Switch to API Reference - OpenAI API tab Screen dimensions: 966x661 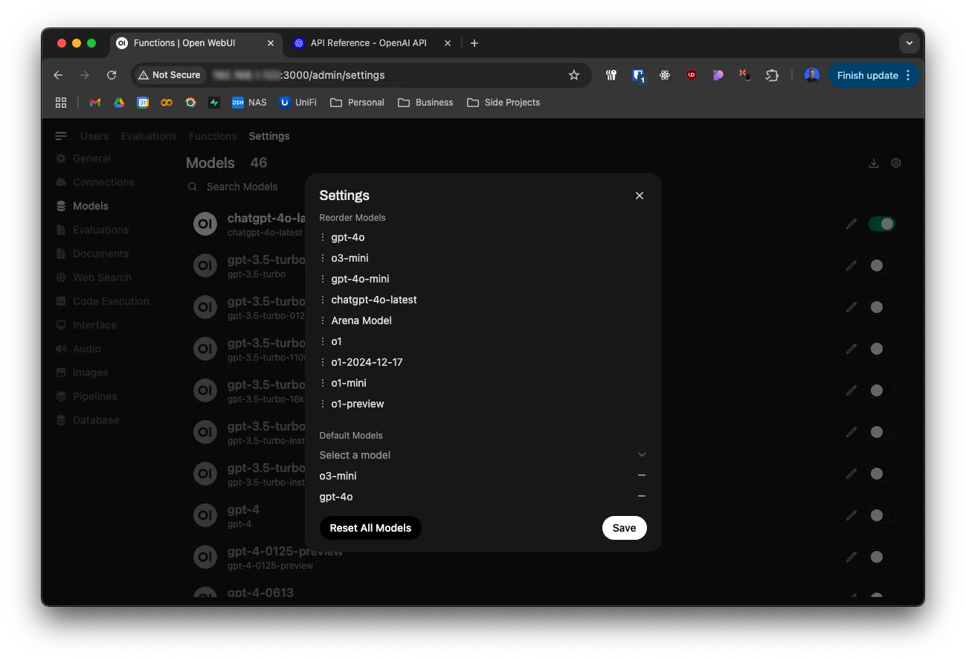pos(372,43)
